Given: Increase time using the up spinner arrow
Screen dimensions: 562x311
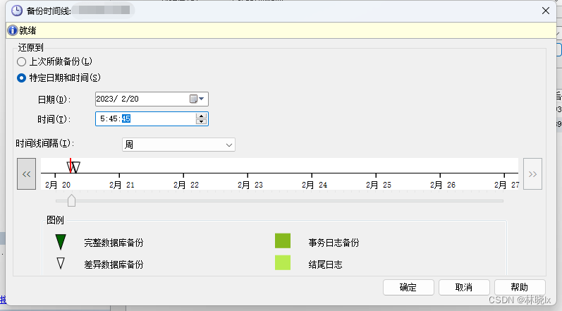Looking at the screenshot, I should 202,116.
